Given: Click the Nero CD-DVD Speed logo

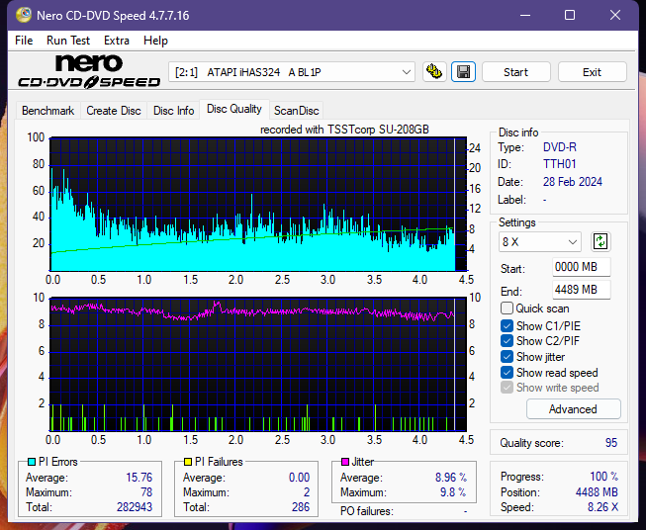Looking at the screenshot, I should [89, 72].
